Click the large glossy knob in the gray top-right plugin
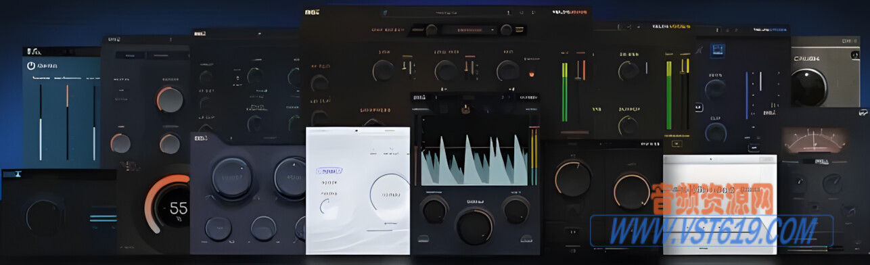This screenshot has height=265, width=870. pos(809,87)
